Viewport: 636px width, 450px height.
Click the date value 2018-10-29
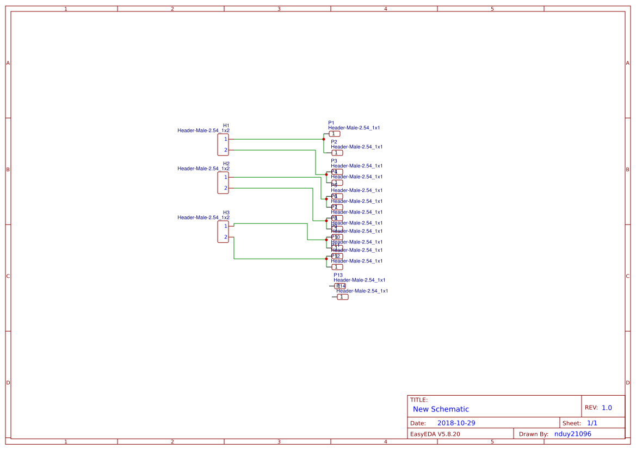(456, 423)
